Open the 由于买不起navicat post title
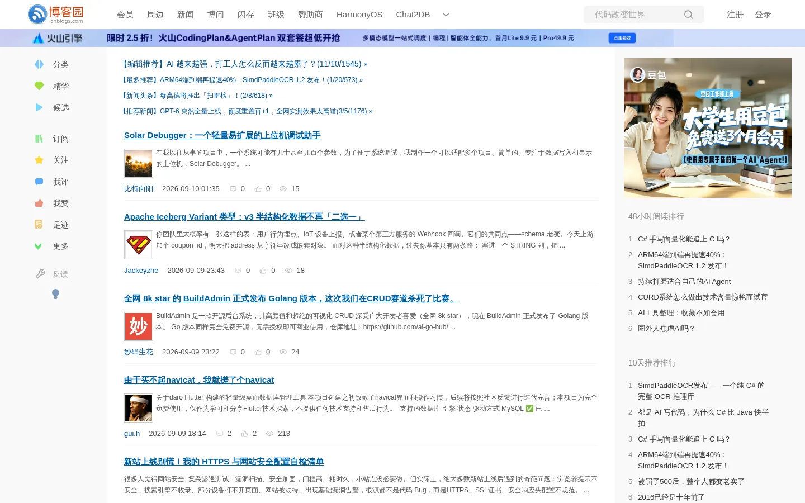The height and width of the screenshot is (503, 805). [199, 380]
